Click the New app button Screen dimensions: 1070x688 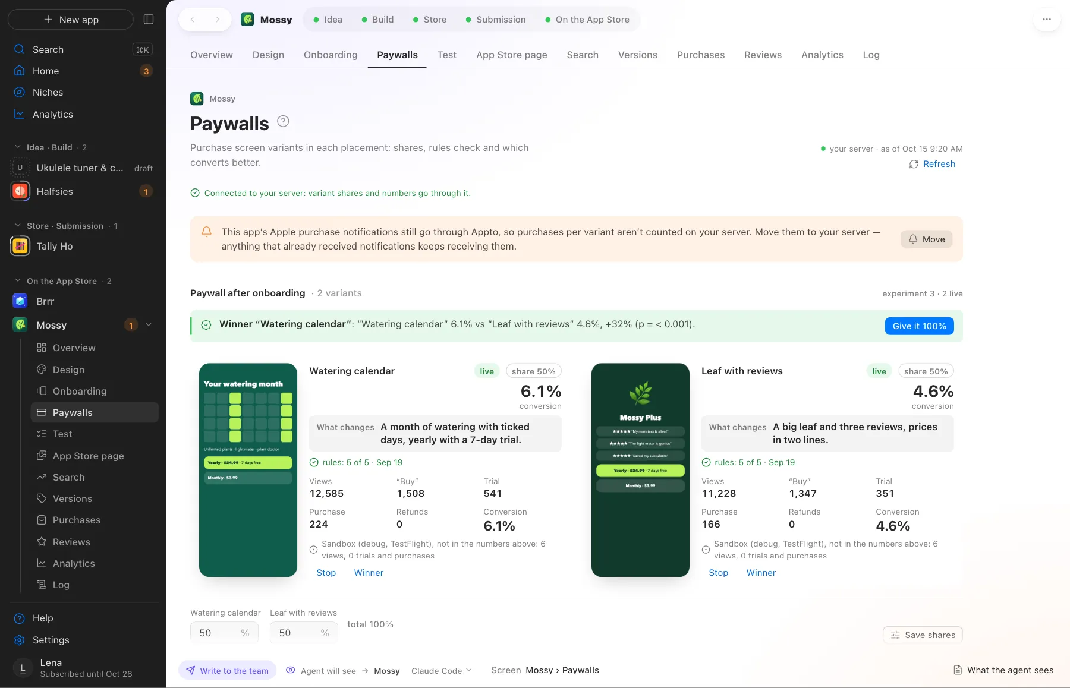tap(71, 20)
